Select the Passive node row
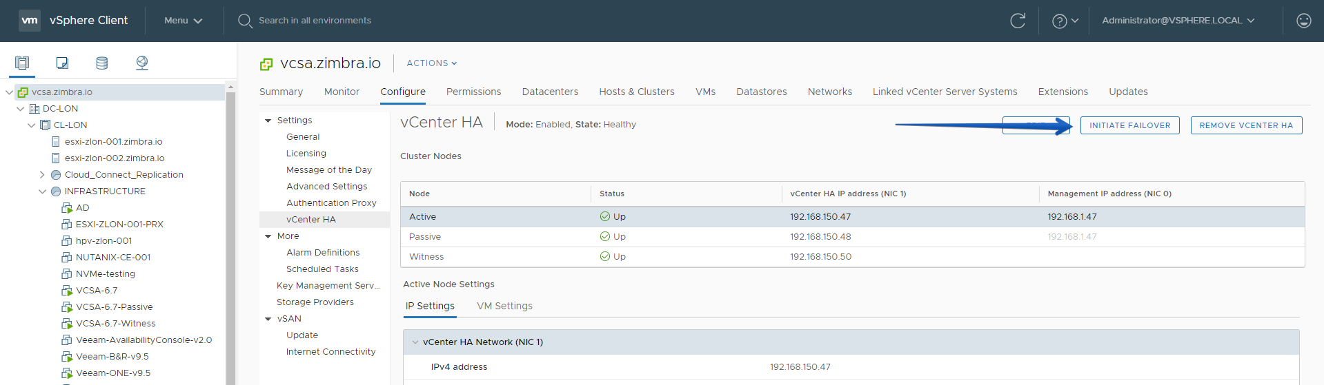The width and height of the screenshot is (1324, 385). 852,237
